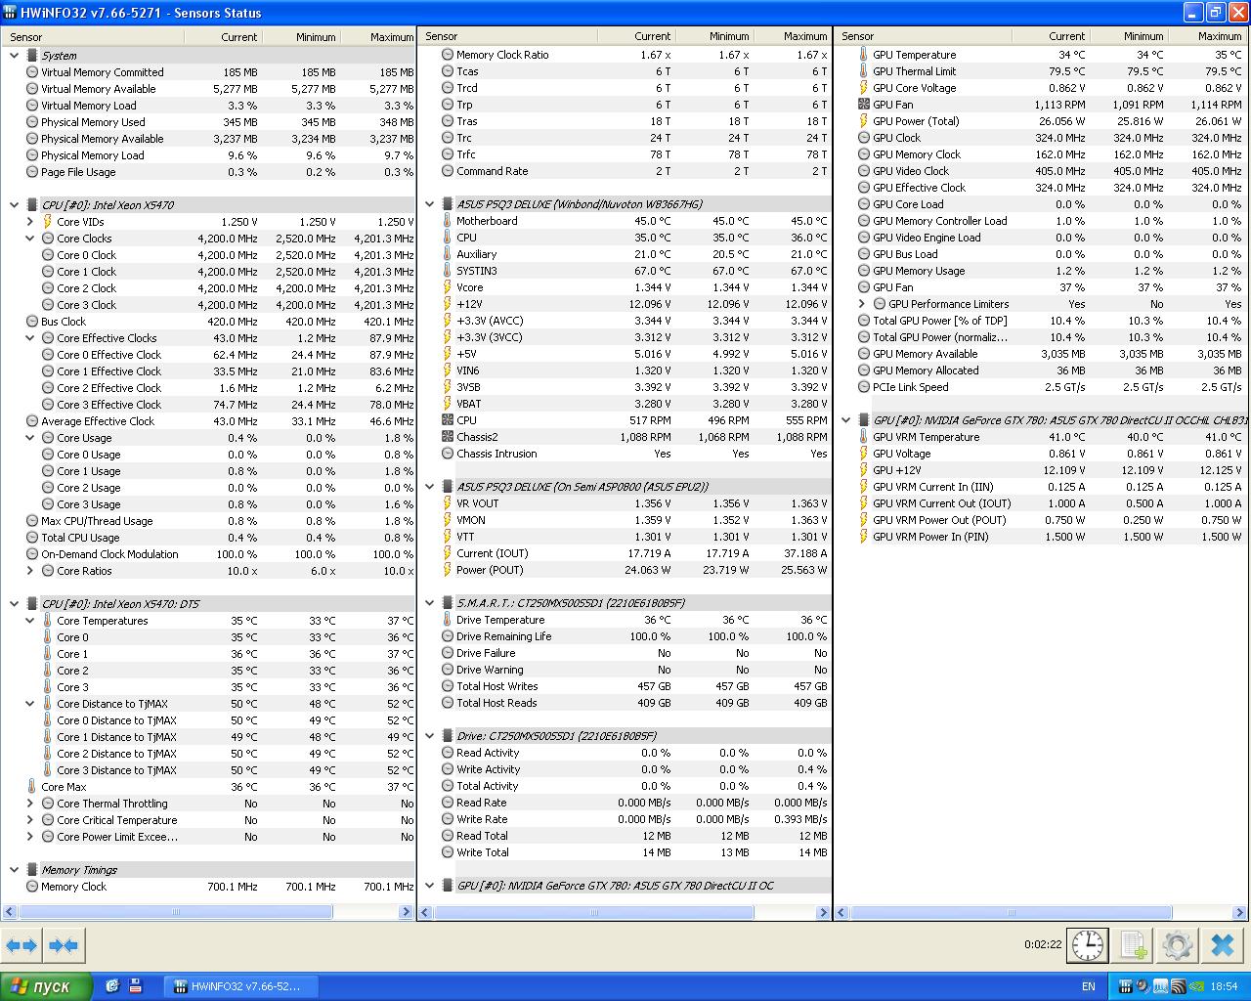
Task: Click the left panel horizontal scrollbar thumb
Action: click(176, 912)
